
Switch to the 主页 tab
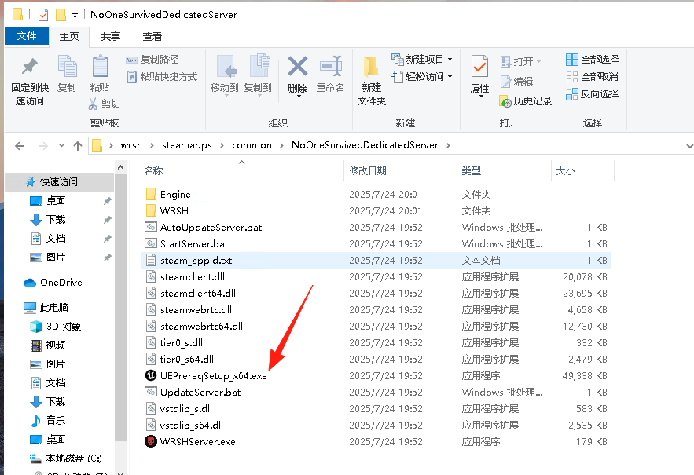(69, 37)
